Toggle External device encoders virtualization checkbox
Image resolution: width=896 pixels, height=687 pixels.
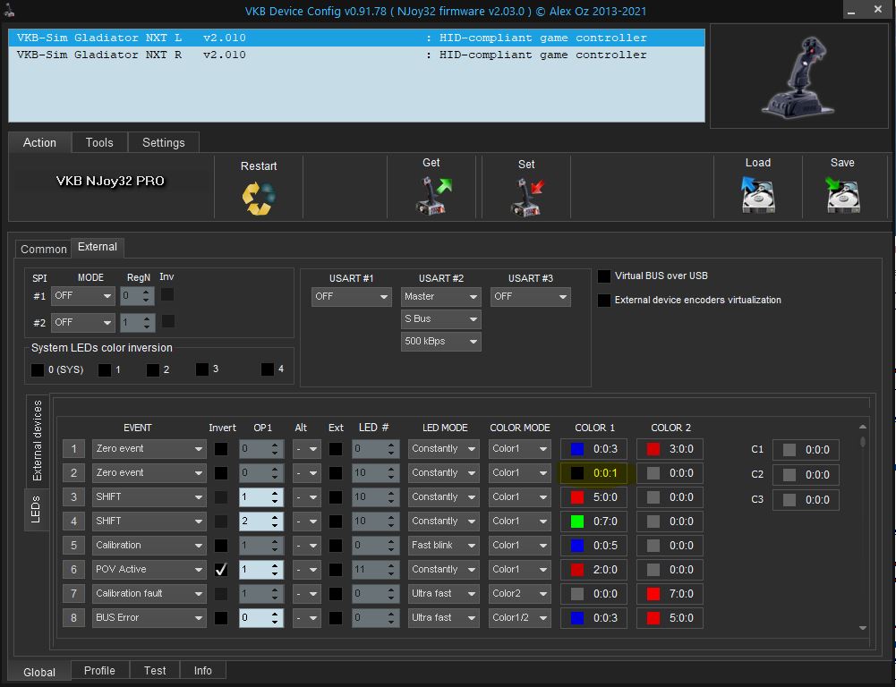[x=604, y=301]
